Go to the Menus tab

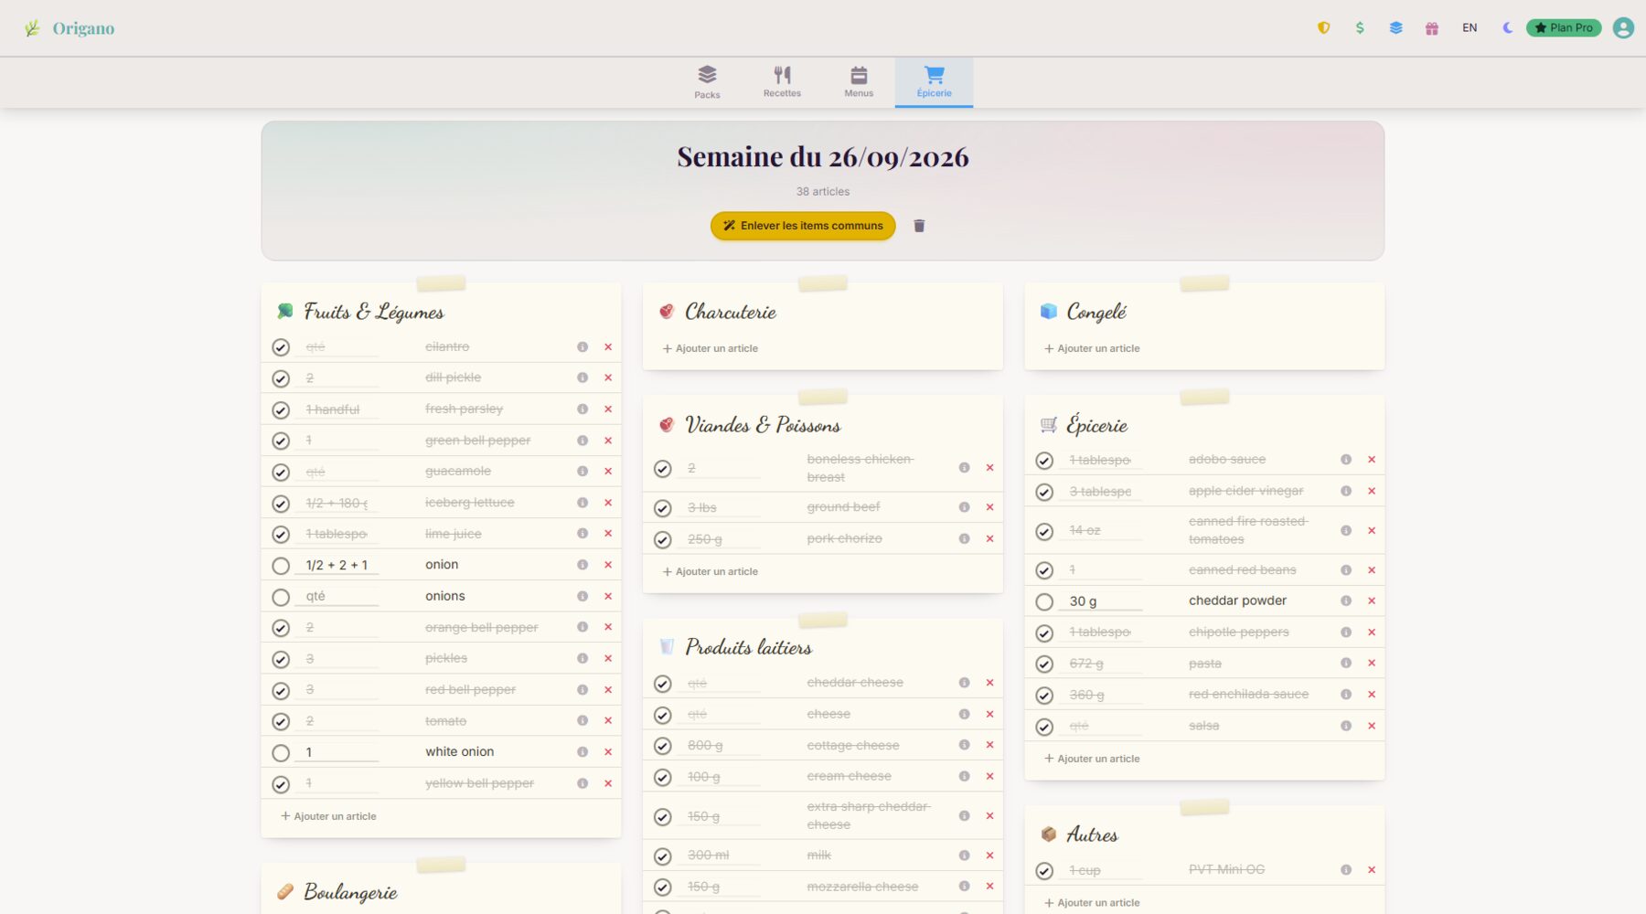[859, 82]
